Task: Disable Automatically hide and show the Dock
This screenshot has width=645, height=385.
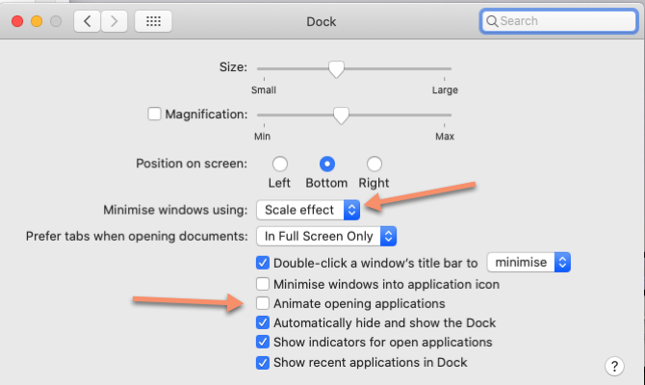Action: [x=263, y=323]
